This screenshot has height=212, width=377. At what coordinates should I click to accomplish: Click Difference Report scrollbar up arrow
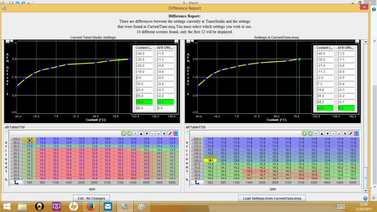[366, 42]
